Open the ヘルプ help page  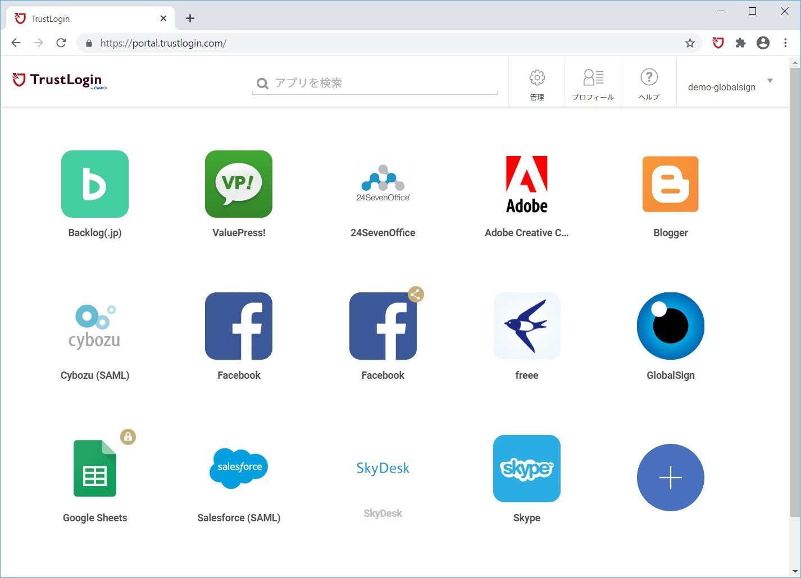coord(649,82)
